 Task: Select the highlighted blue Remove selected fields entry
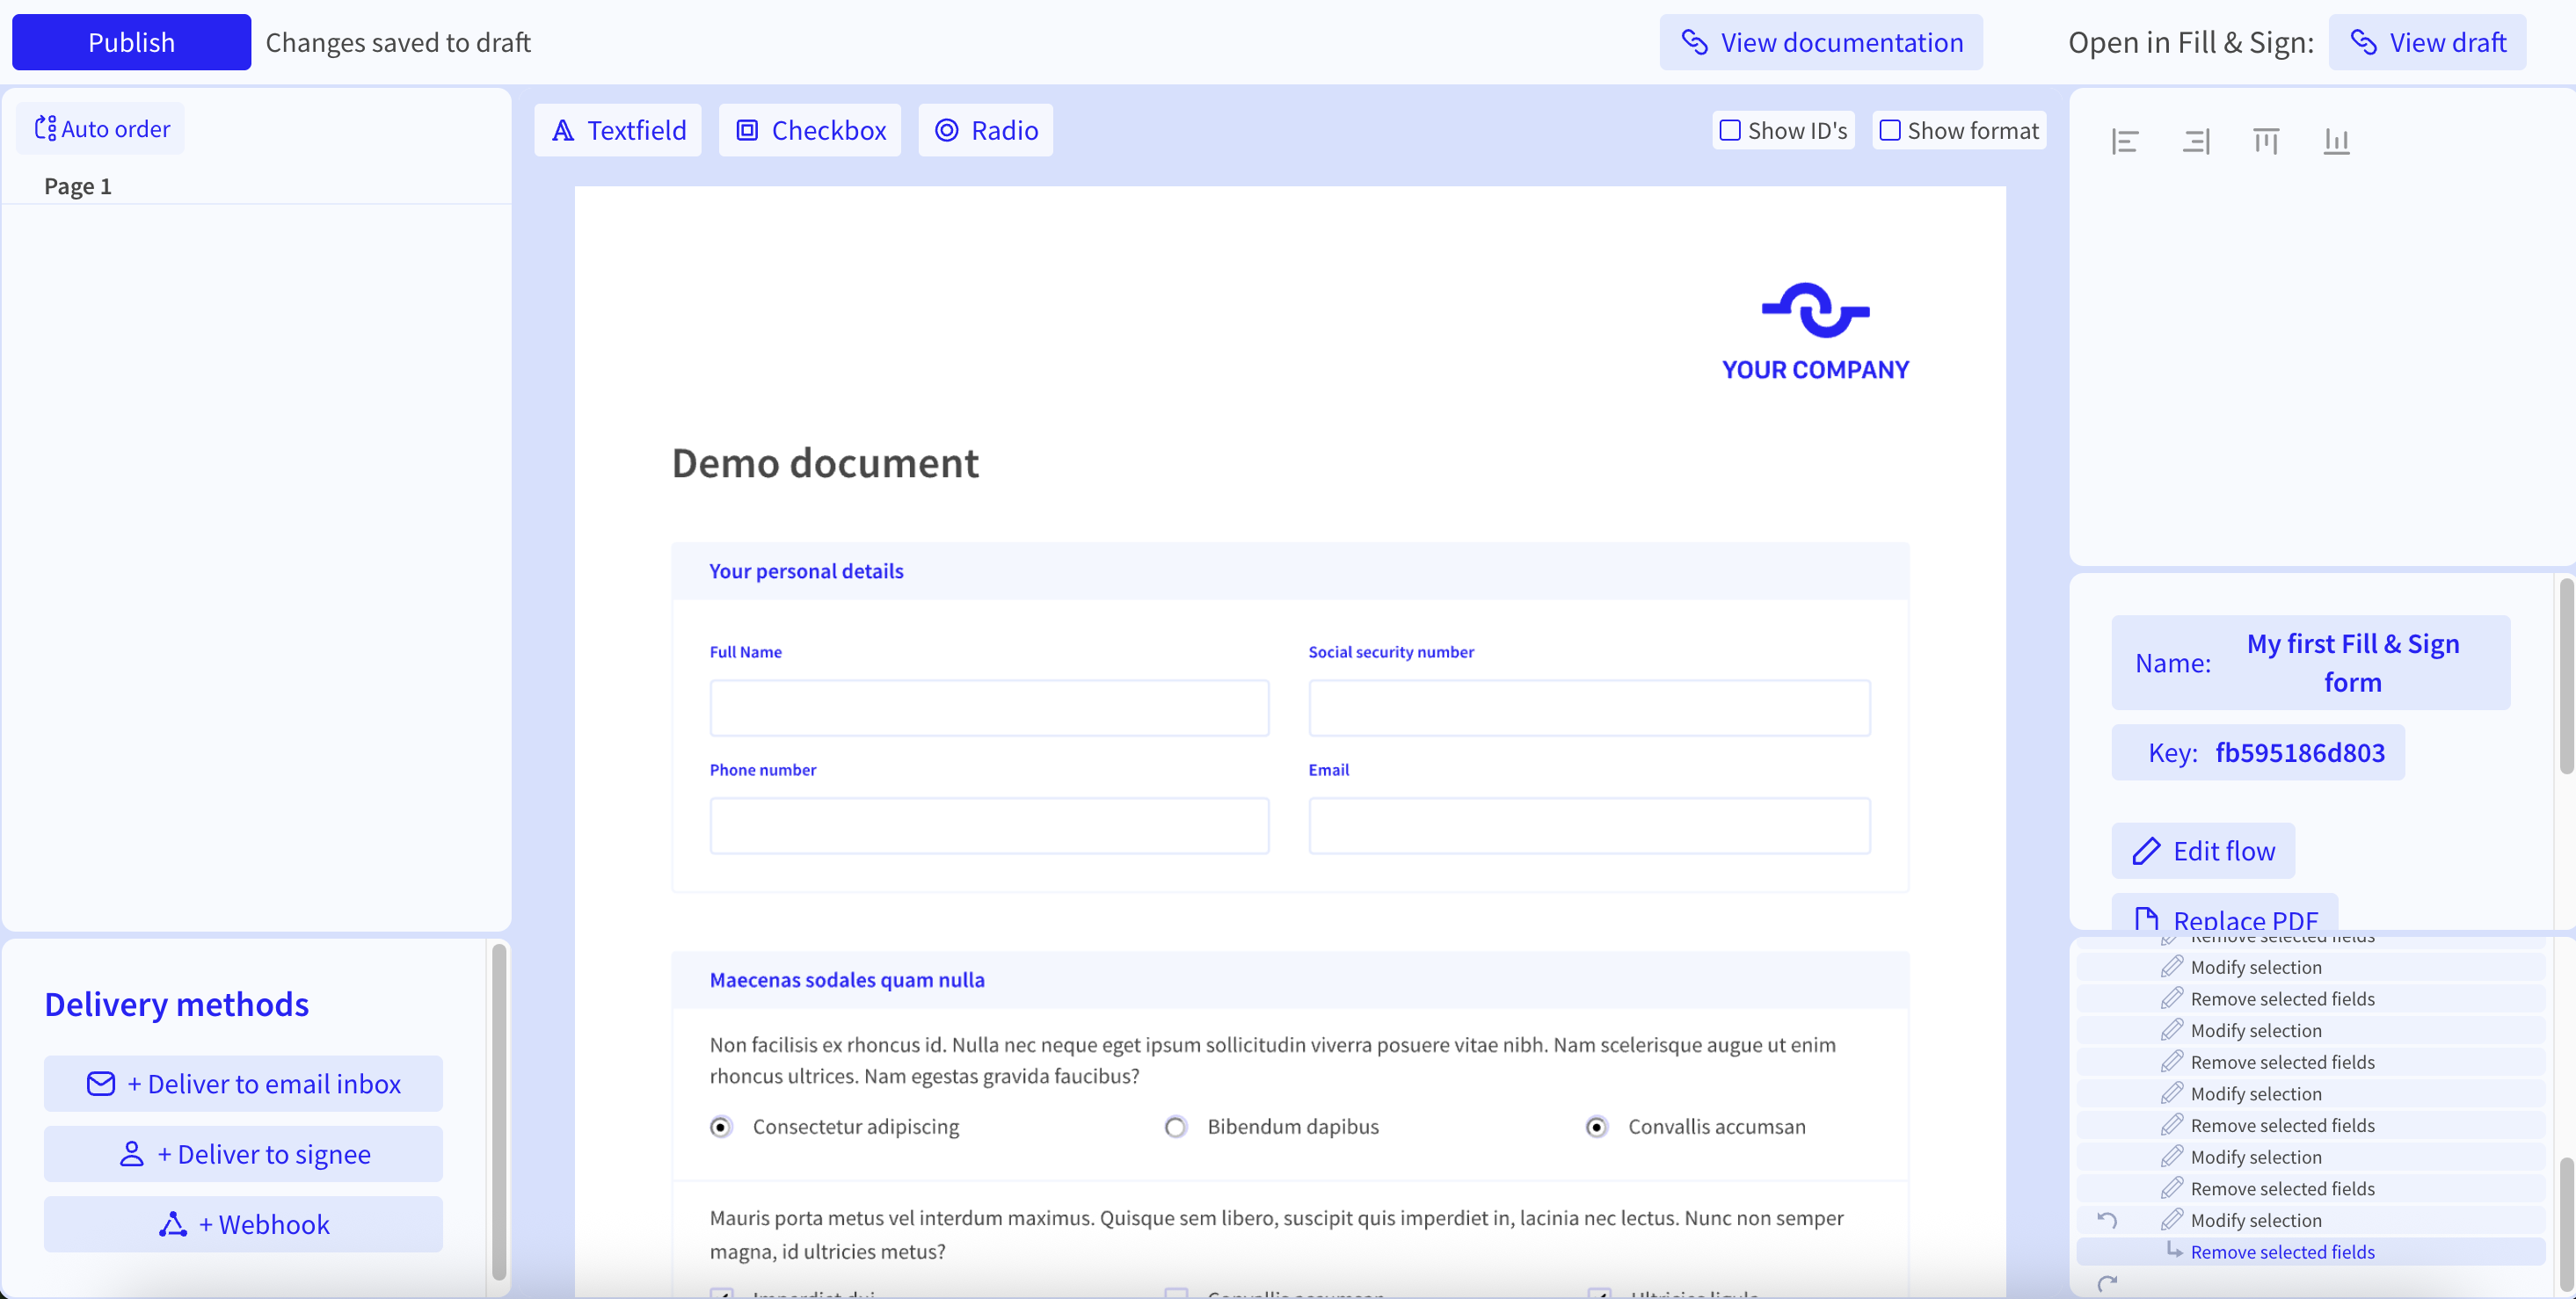tap(2311, 1252)
